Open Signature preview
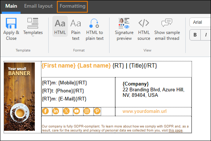 point(124,29)
